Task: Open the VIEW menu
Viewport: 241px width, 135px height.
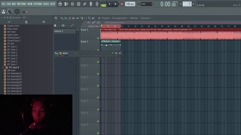Action: [x=30, y=4]
